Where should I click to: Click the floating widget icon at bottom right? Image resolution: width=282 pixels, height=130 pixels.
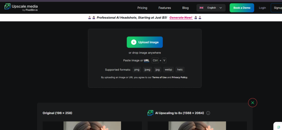(x=279, y=127)
